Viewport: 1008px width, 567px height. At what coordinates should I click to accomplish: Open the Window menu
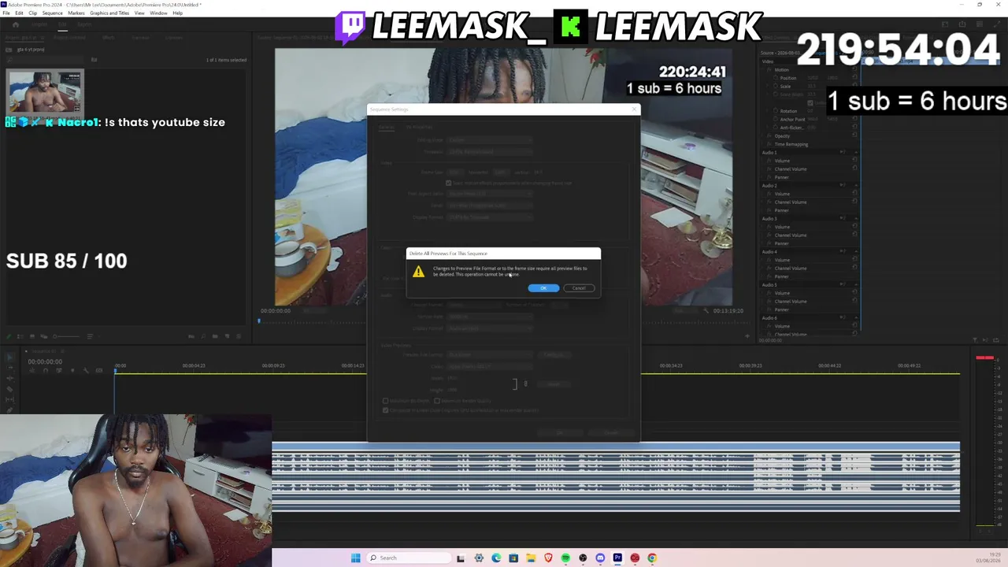click(158, 13)
